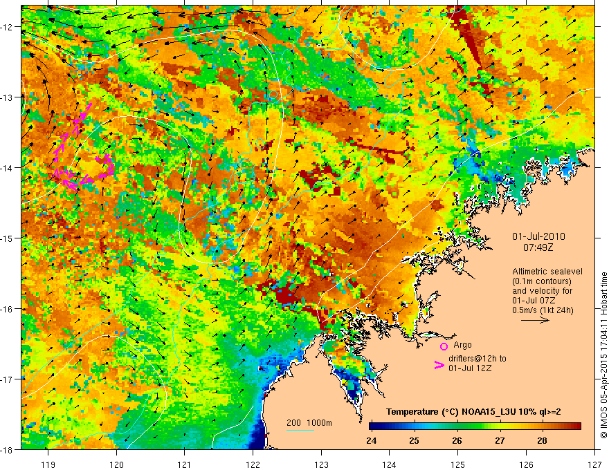Click the '200 1000m' bathymetry legend text
The image size is (609, 470).
coord(309,423)
